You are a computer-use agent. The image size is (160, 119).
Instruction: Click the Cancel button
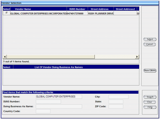(150, 44)
